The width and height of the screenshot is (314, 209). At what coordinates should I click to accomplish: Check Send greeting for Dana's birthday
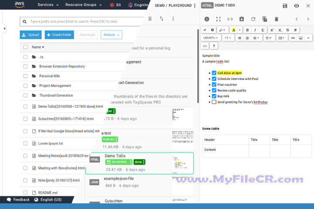point(214,102)
